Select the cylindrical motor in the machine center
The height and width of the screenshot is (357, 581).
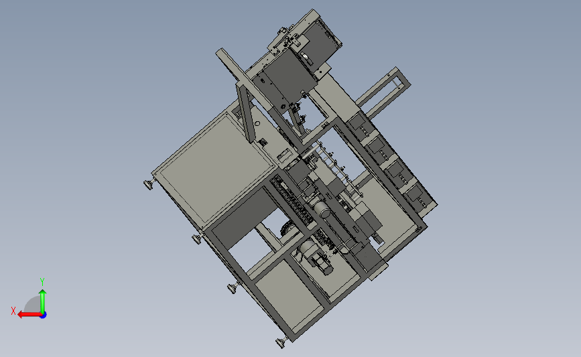(324, 209)
